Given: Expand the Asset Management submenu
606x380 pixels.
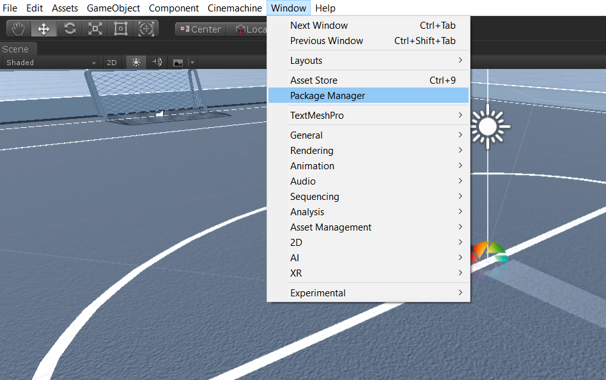Looking at the screenshot, I should pyautogui.click(x=368, y=227).
